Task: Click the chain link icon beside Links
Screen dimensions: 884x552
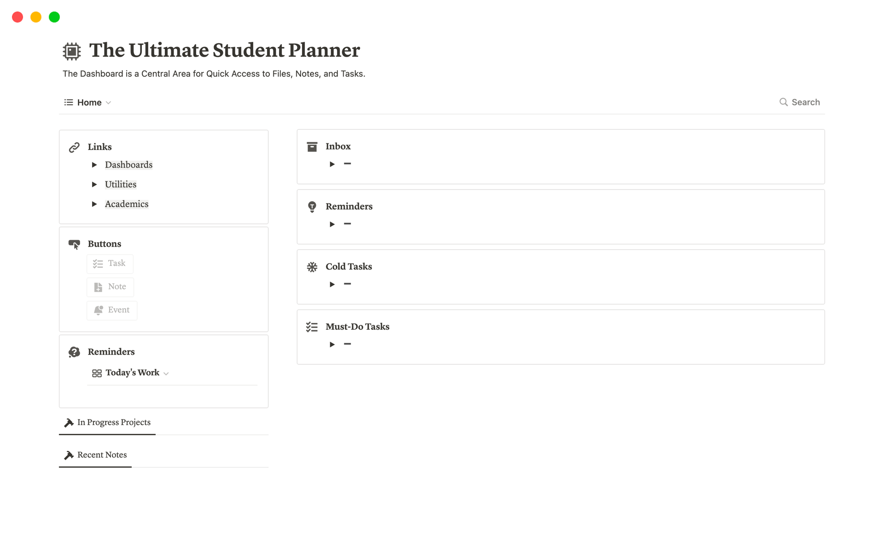Action: tap(74, 147)
